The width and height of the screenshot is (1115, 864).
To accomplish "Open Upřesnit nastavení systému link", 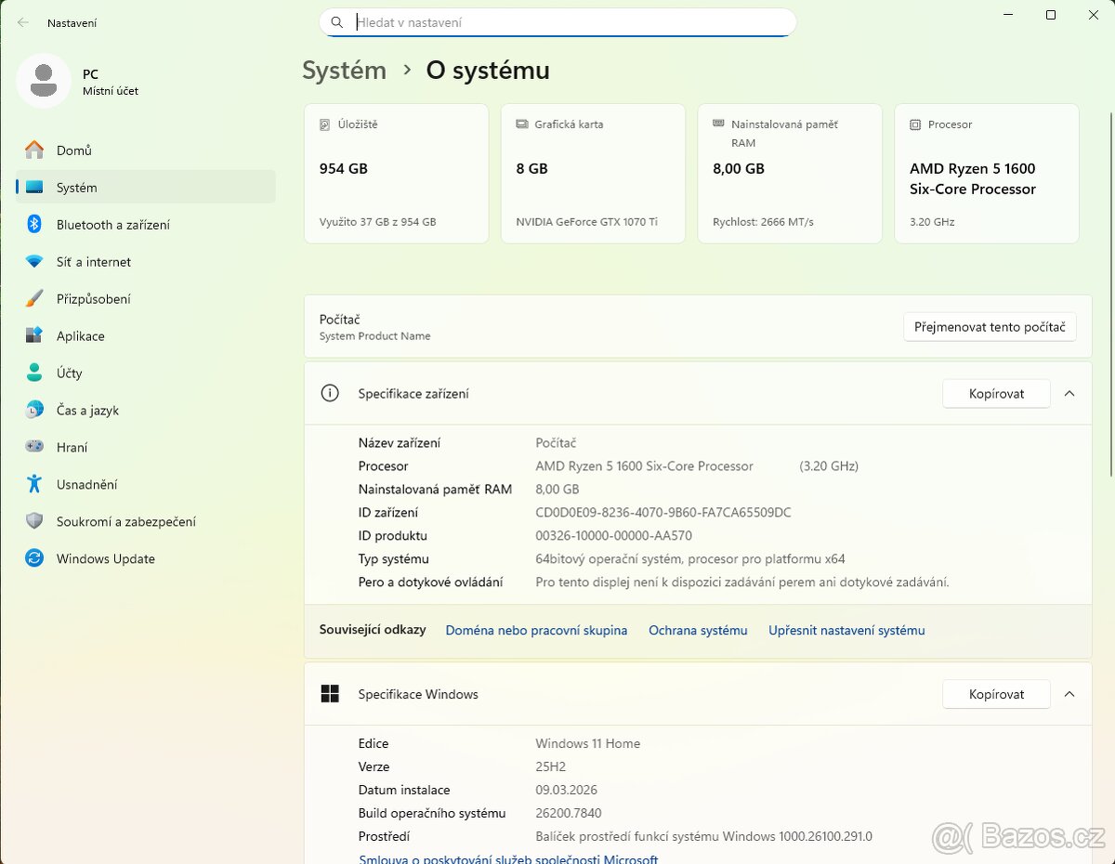I will tap(846, 631).
